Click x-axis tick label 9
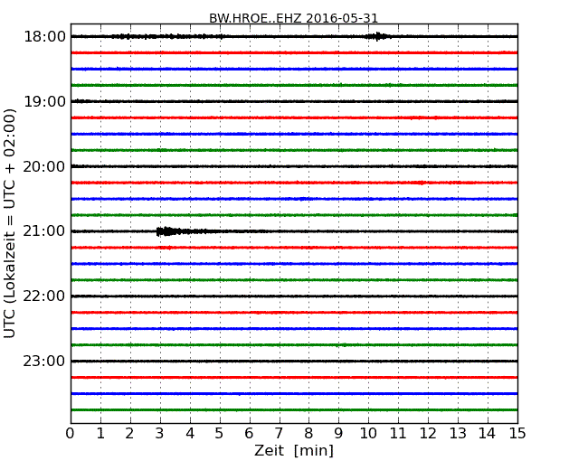Screen dimensions: 588x470 click(x=338, y=434)
